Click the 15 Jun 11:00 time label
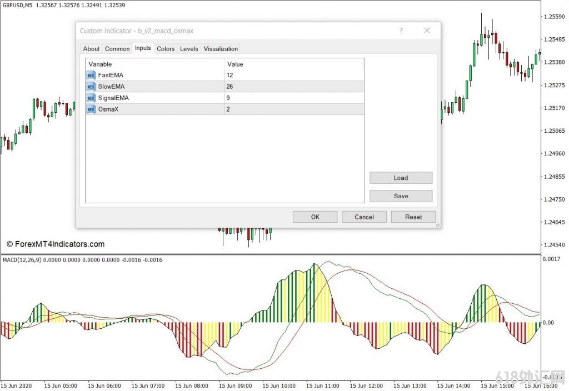The image size is (569, 391). tap(323, 385)
